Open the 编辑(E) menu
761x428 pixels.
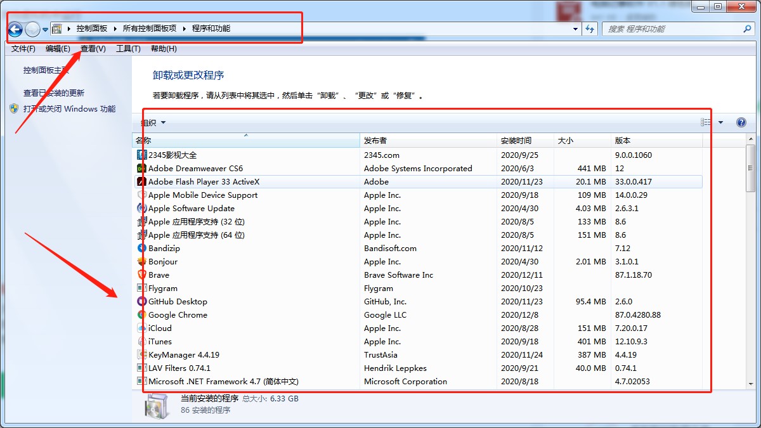(58, 49)
